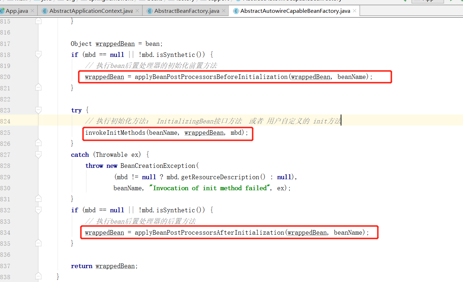Screen dimensions: 463x282
Task: Close the AbstractBeanFactory.java tab
Action: point(224,11)
